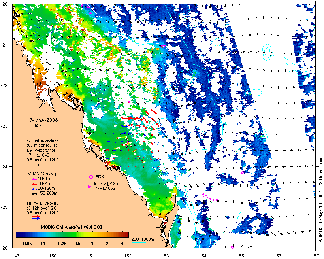Click the ANMN 12h avg heading
Screen dimensions: 324x259
(41, 174)
